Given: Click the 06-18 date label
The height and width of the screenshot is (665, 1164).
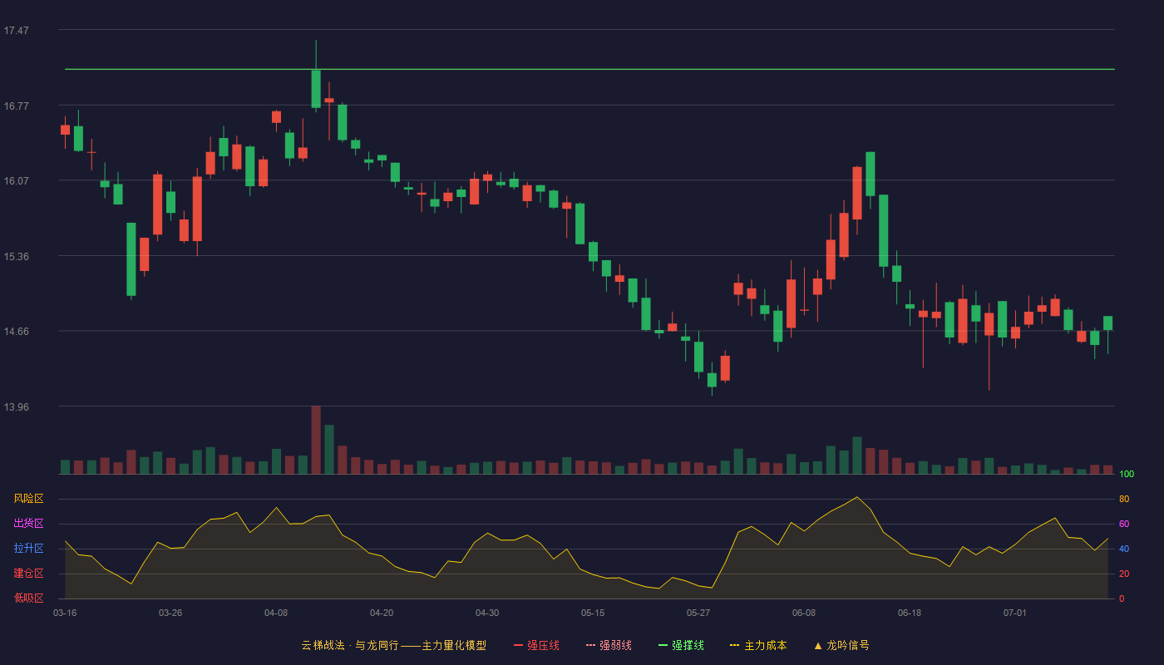Looking at the screenshot, I should pyautogui.click(x=910, y=613).
